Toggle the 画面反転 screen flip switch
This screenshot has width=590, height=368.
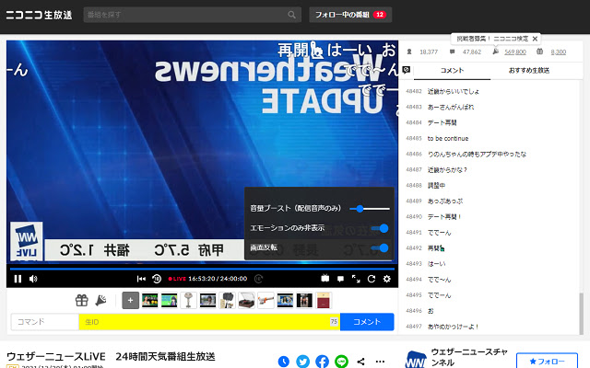378,247
